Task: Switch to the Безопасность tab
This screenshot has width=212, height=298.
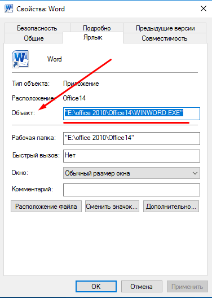Action: pos(37,28)
